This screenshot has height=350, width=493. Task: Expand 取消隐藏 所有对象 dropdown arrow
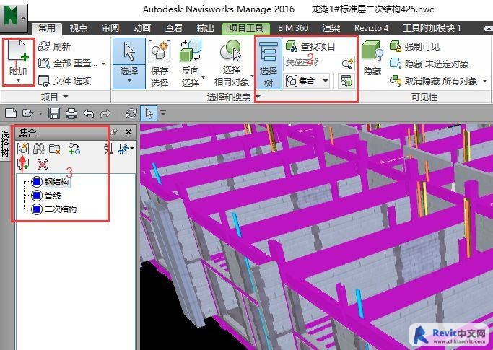(484, 81)
